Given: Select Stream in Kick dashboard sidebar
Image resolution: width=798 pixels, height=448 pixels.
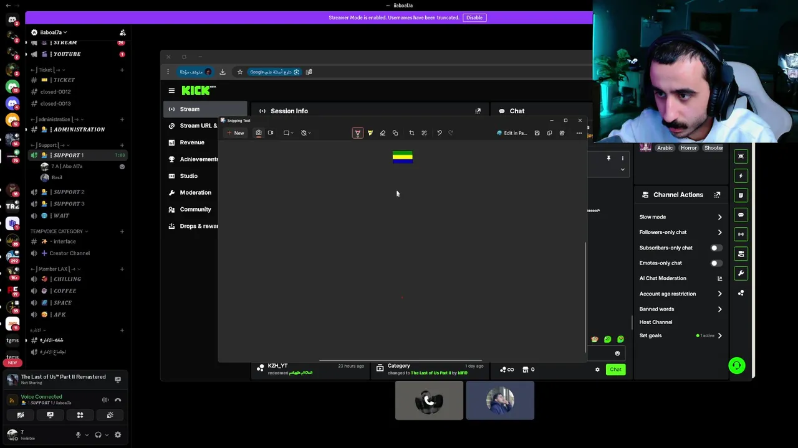Looking at the screenshot, I should pyautogui.click(x=205, y=109).
